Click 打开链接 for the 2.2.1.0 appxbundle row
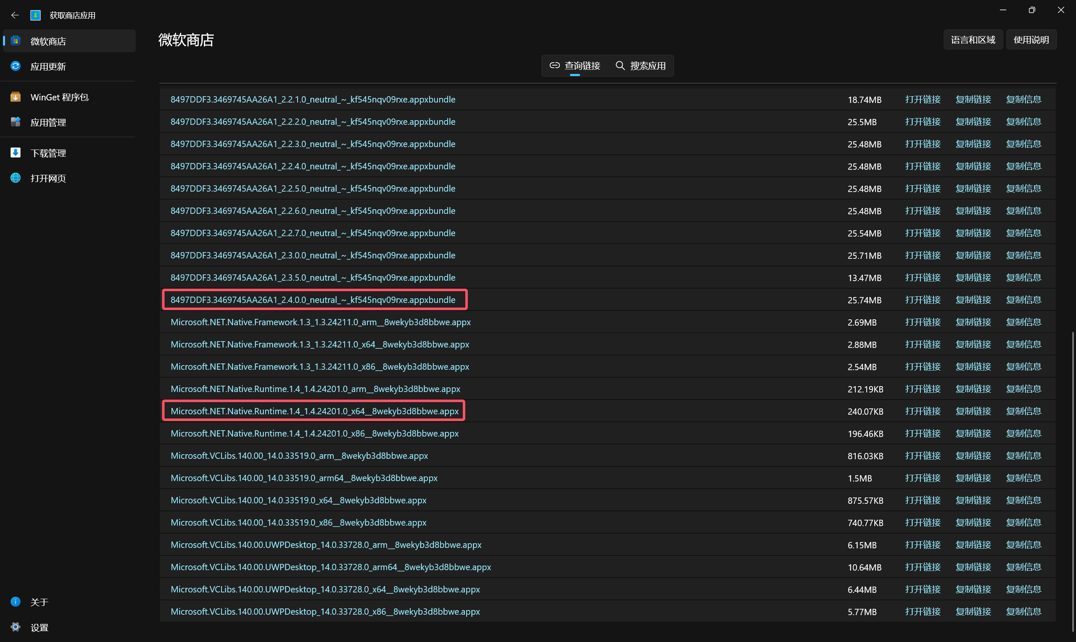Viewport: 1076px width, 642px height. pos(923,100)
